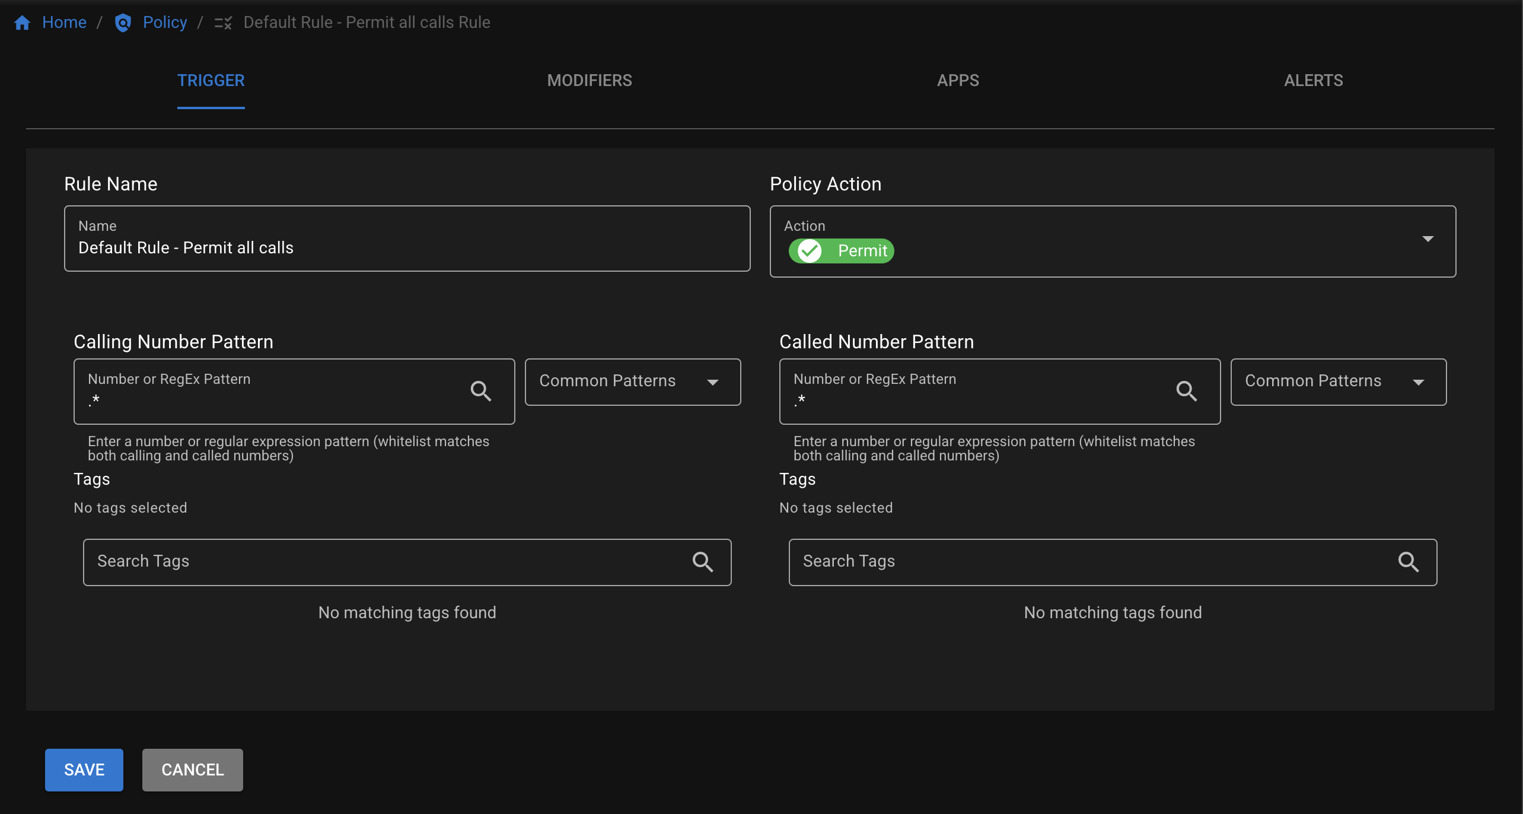Click the rule icon beside the breadcrumb title

223,23
